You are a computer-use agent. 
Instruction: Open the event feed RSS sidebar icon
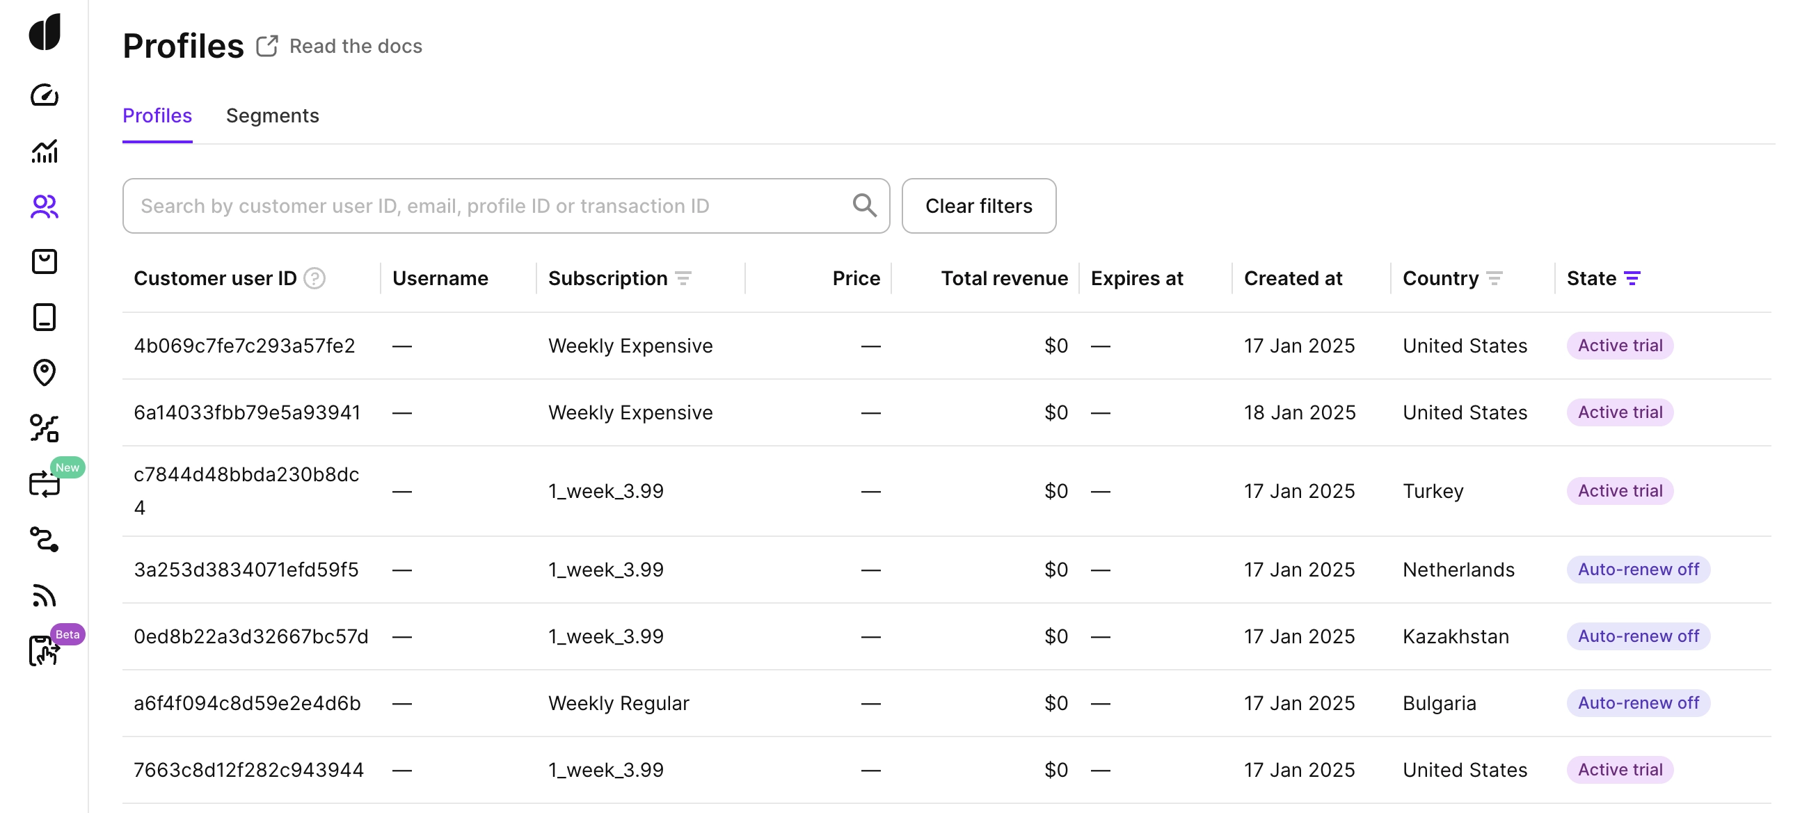pos(45,595)
